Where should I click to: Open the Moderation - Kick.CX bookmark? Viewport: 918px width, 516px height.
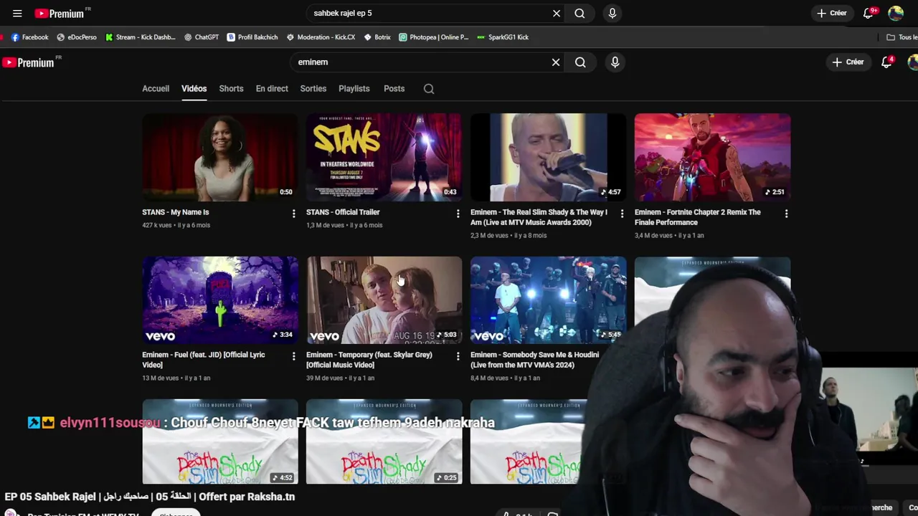[x=321, y=37]
